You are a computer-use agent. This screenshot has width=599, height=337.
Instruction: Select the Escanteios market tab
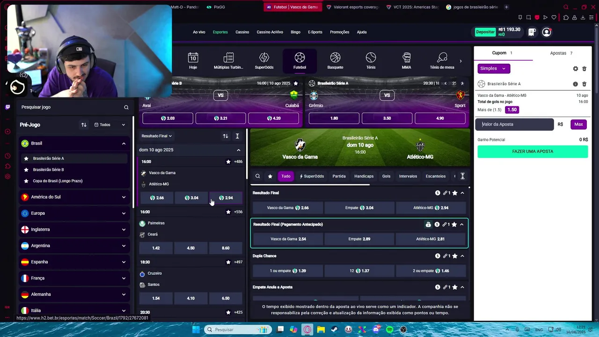436,176
